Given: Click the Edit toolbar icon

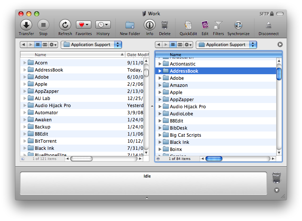Looking at the screenshot, I should tap(205, 25).
